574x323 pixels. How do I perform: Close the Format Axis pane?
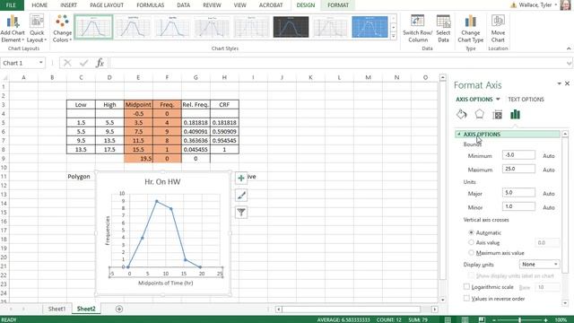[567, 83]
